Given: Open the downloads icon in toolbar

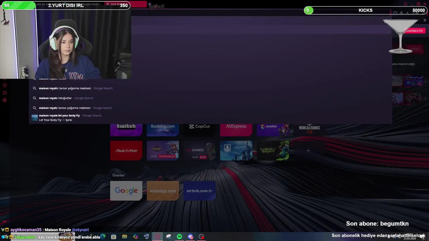Looking at the screenshot, I should point(407,13).
